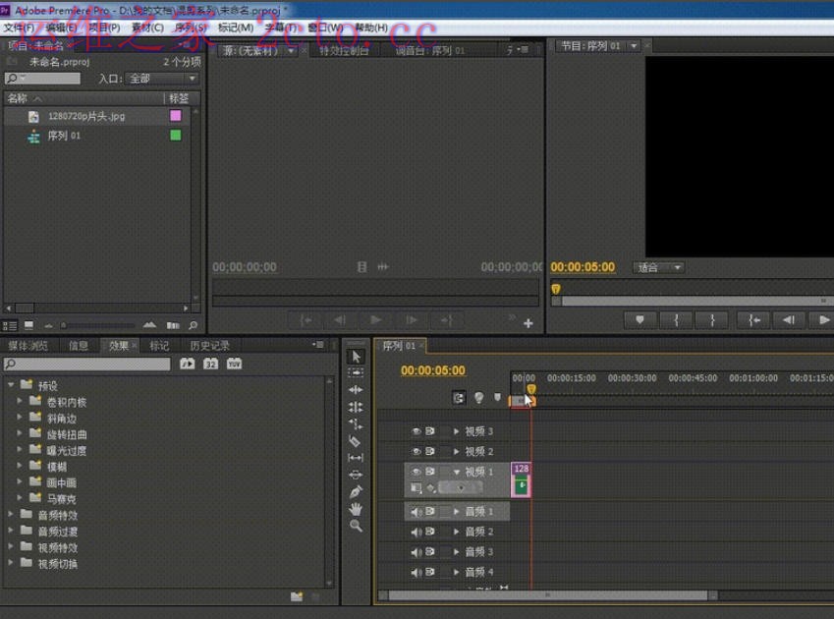Select the Ripple Edit tool
The image size is (834, 619).
(356, 390)
